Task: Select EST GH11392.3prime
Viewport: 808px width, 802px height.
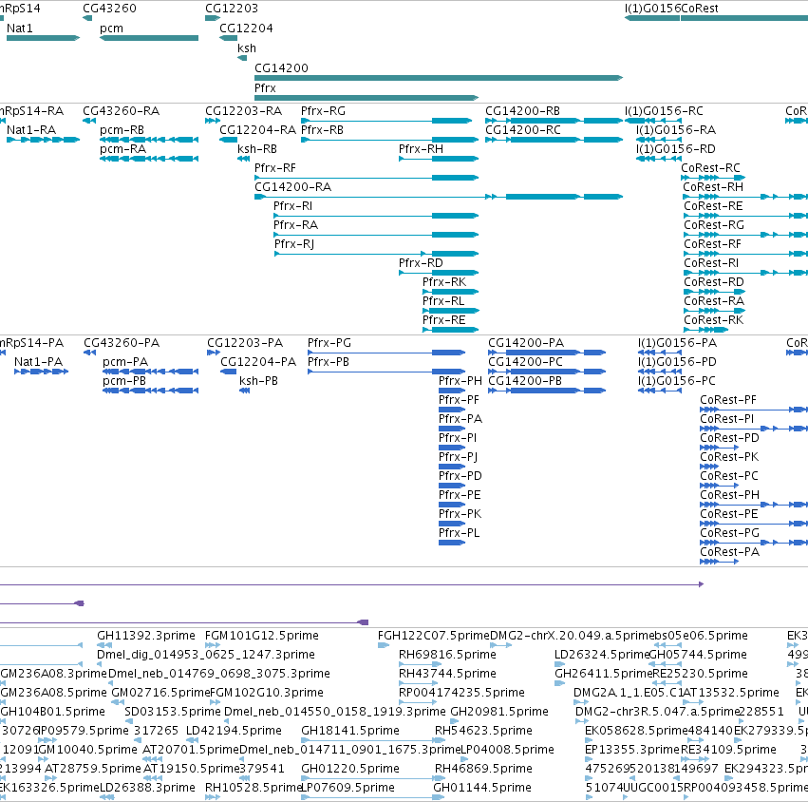Action: [x=104, y=645]
